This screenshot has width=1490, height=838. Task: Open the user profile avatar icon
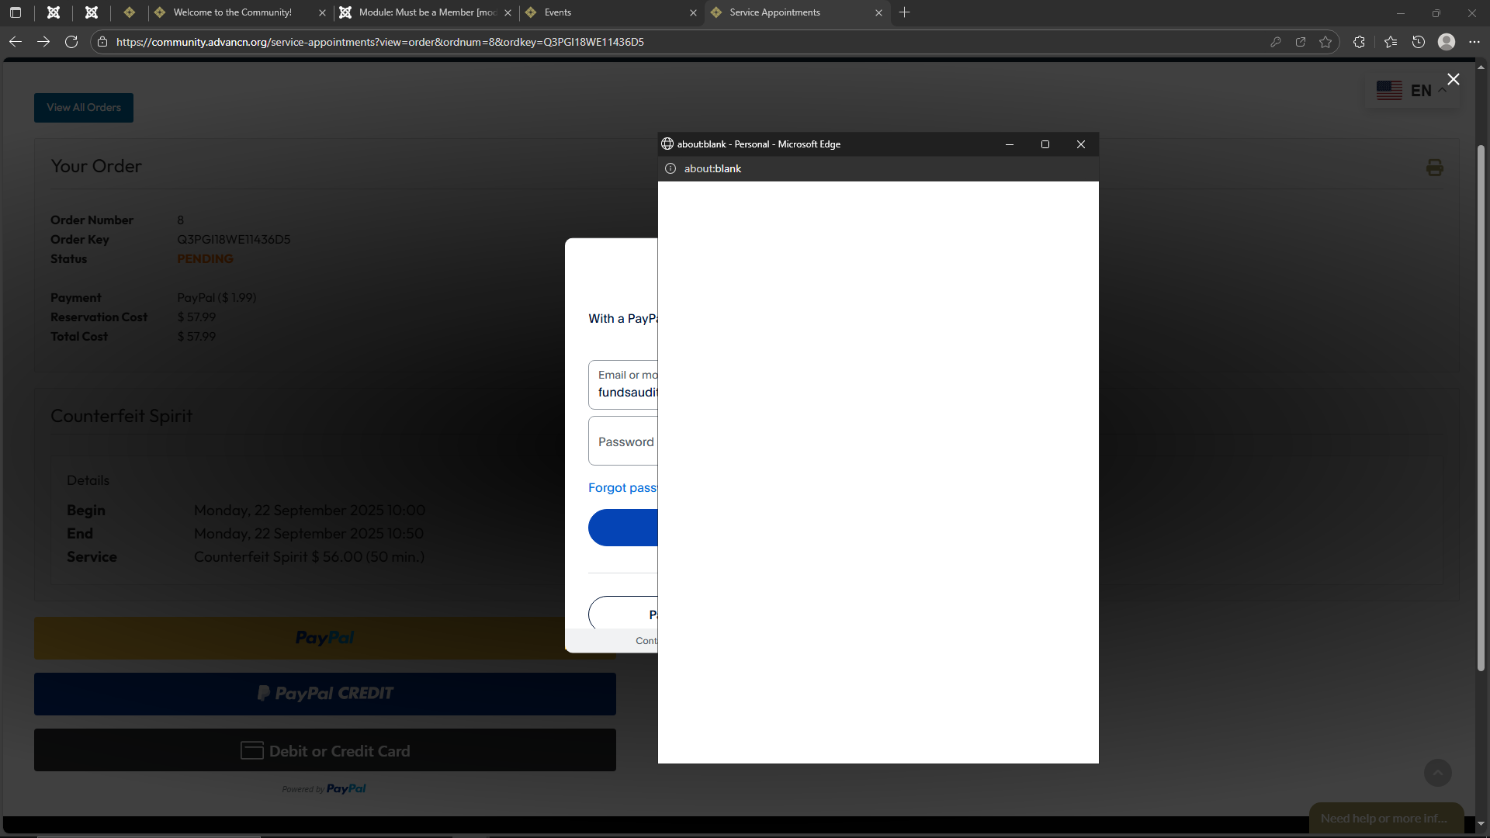click(x=1447, y=42)
